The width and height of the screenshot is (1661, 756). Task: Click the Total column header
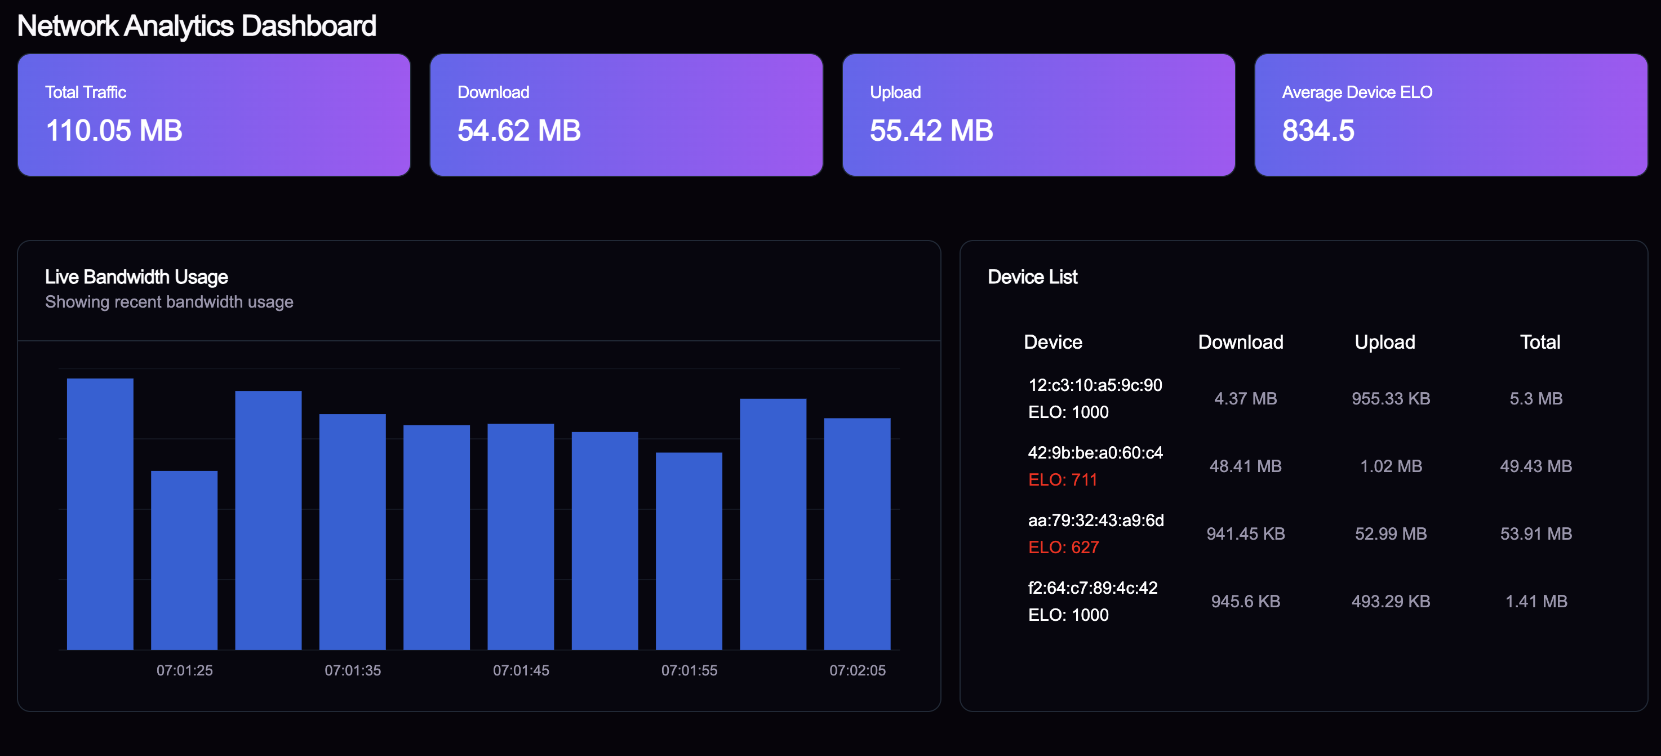point(1539,341)
